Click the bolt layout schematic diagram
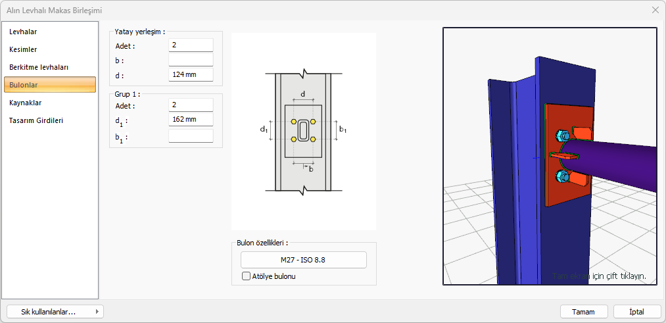666x323 pixels. point(303,132)
